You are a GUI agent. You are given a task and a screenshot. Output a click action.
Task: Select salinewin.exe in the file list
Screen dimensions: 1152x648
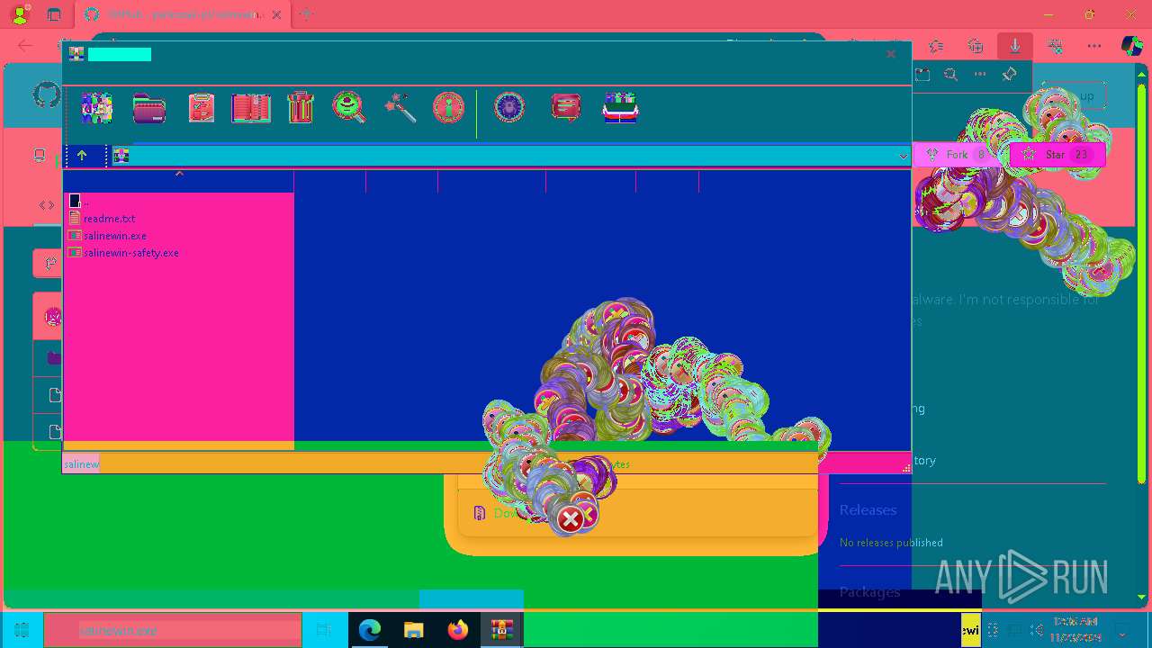[x=114, y=236]
